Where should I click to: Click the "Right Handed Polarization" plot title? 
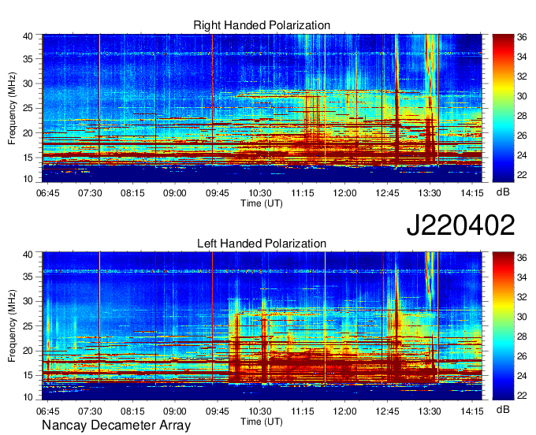pyautogui.click(x=262, y=25)
